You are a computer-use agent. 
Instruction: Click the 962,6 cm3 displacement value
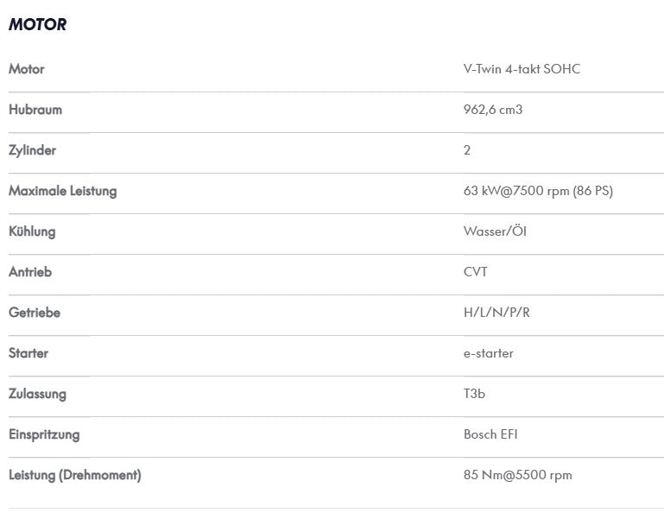pos(493,110)
